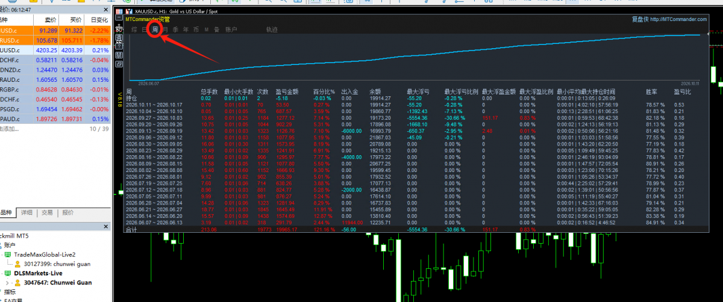Switch to 详细 tab in Market Watch
The height and width of the screenshot is (302, 723).
point(27,212)
